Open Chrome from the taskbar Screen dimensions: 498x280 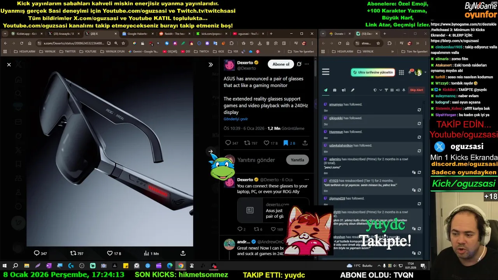coord(181,266)
